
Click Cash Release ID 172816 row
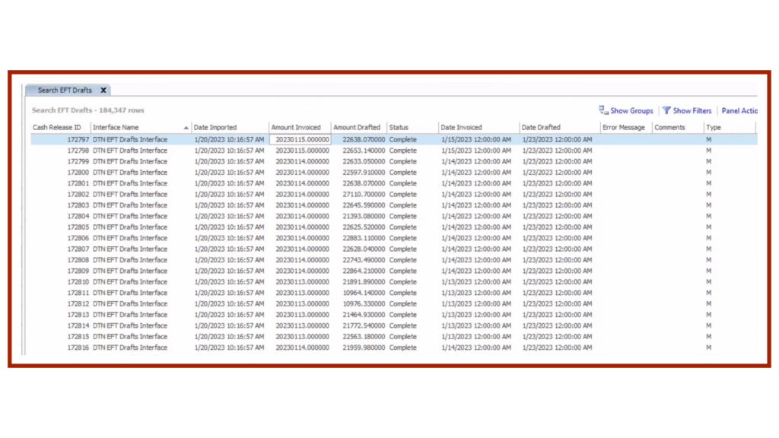78,348
